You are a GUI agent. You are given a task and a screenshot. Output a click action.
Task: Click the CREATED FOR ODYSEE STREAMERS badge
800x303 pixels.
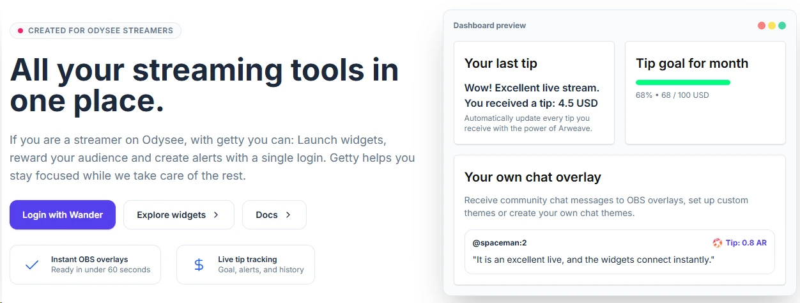pos(95,31)
